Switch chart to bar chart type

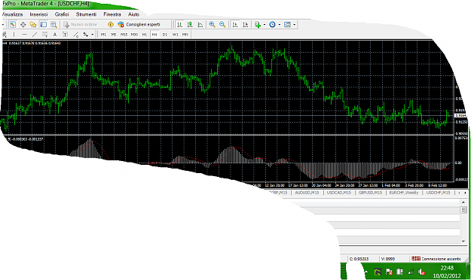pyautogui.click(x=179, y=25)
